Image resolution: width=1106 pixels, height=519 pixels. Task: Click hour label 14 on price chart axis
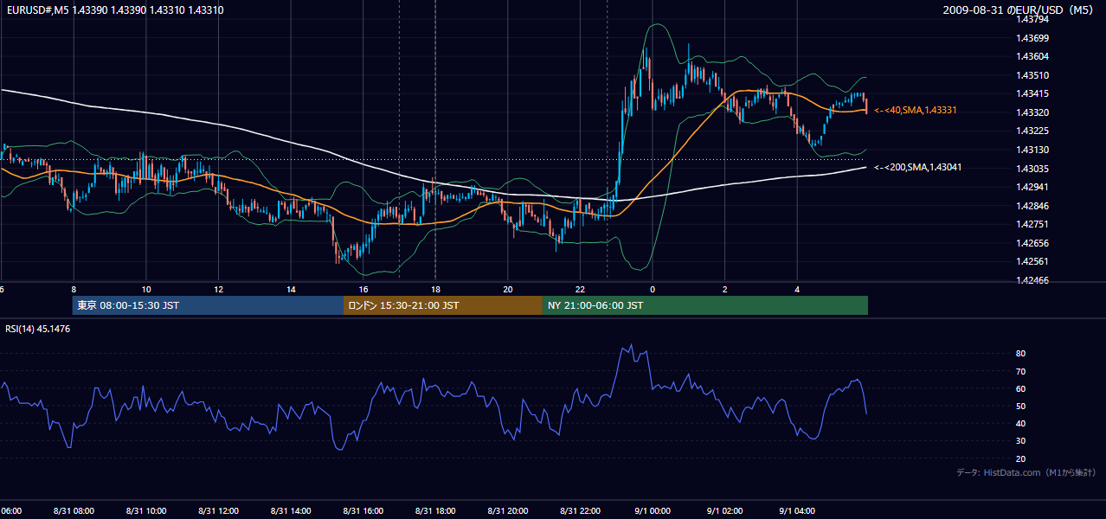click(x=291, y=290)
